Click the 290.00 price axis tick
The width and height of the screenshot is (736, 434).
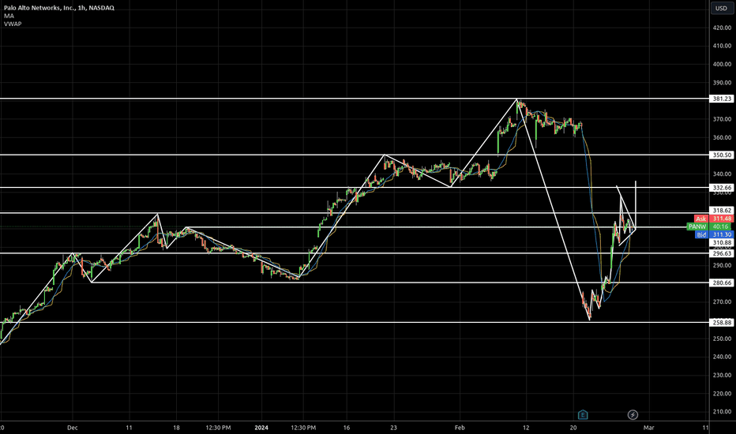click(722, 266)
